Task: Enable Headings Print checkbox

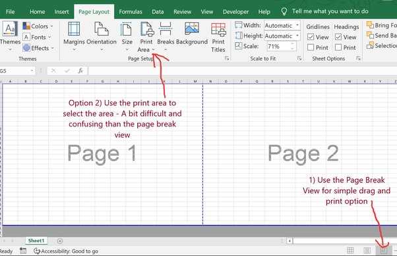Action: (x=338, y=47)
